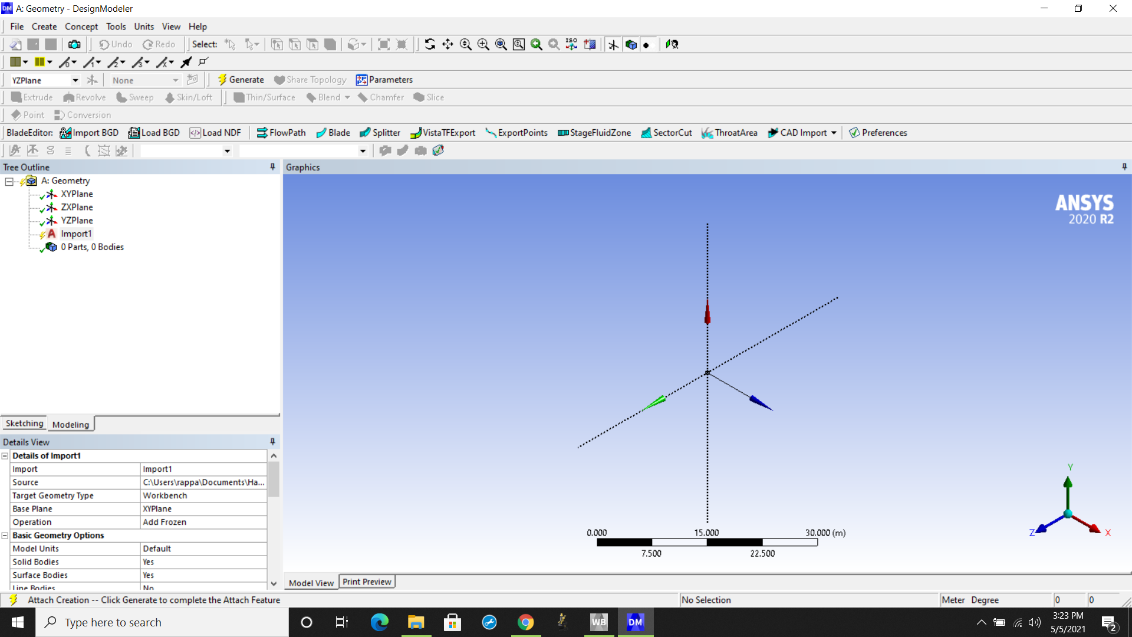Set ISO isometric view

coord(571,44)
